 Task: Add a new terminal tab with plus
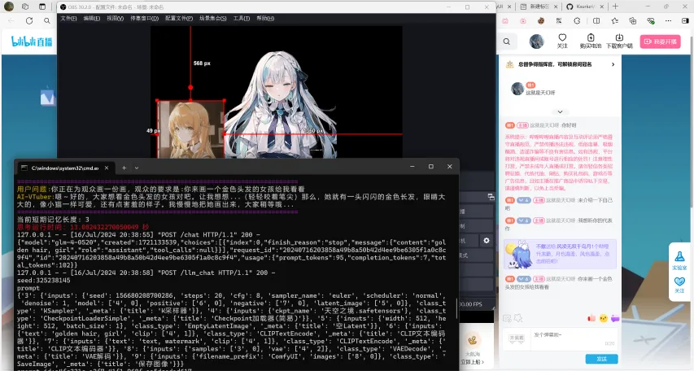click(x=123, y=167)
